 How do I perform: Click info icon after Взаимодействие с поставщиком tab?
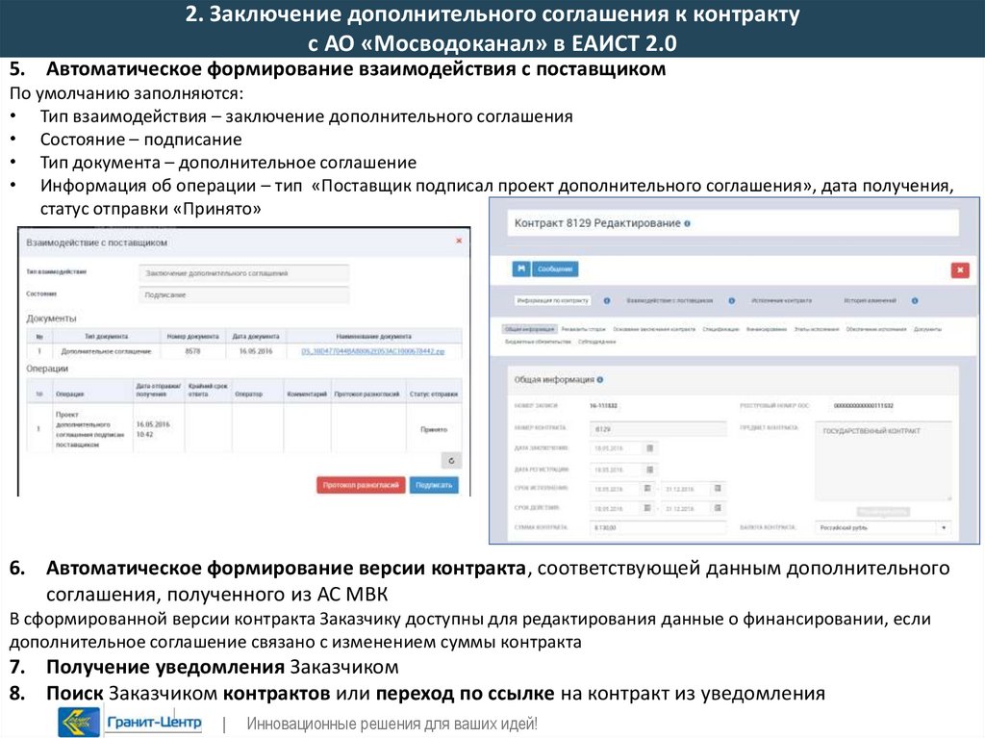(731, 300)
